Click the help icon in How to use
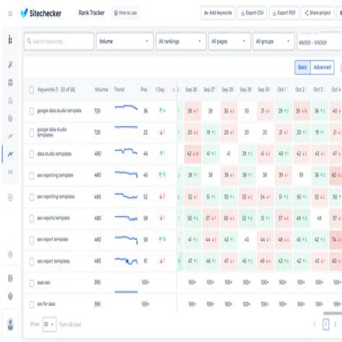 116,13
